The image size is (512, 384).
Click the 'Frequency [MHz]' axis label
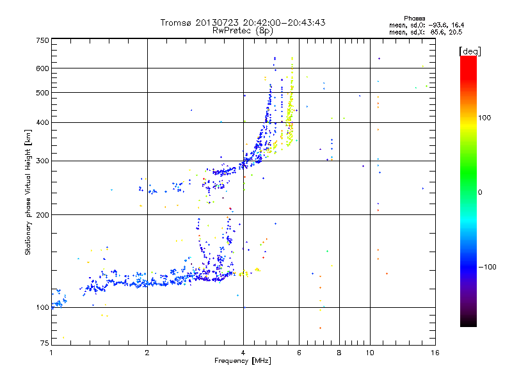tap(243, 361)
